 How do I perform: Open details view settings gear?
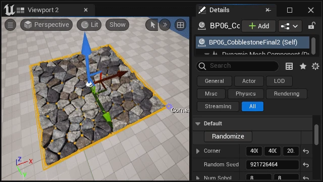point(315,66)
